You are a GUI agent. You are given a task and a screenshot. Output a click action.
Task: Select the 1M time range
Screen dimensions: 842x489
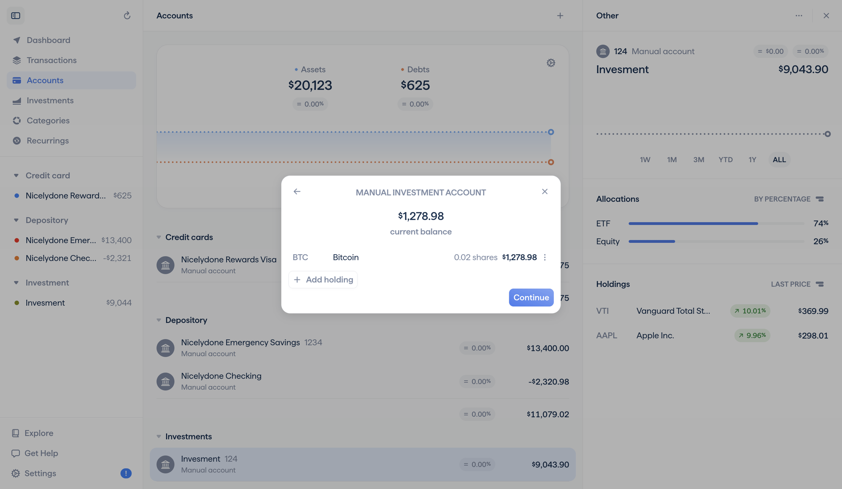671,160
